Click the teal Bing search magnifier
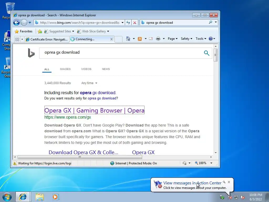The width and height of the screenshot is (269, 202). point(206,53)
